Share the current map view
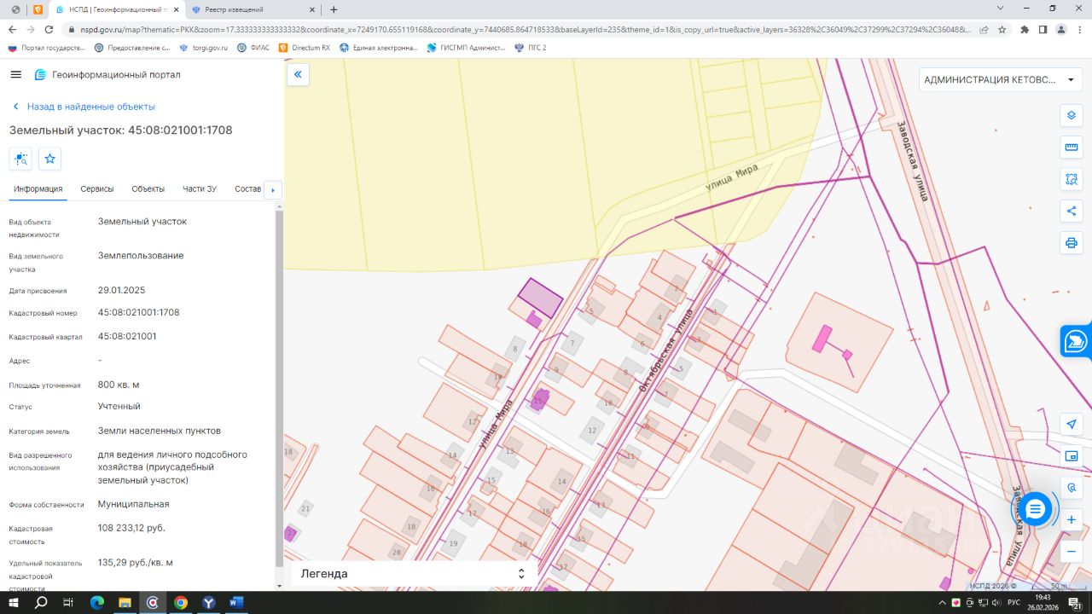 1072,211
